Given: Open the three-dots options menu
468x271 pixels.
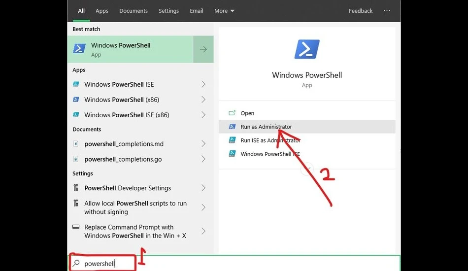Looking at the screenshot, I should (x=387, y=11).
